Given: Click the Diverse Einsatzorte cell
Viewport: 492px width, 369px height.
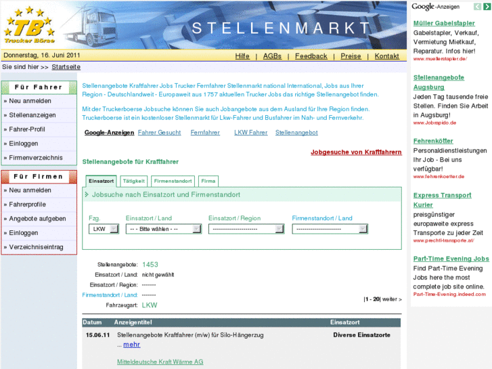Looking at the screenshot, I should [362, 335].
